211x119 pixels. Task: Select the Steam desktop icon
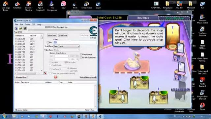(x=98, y=5)
